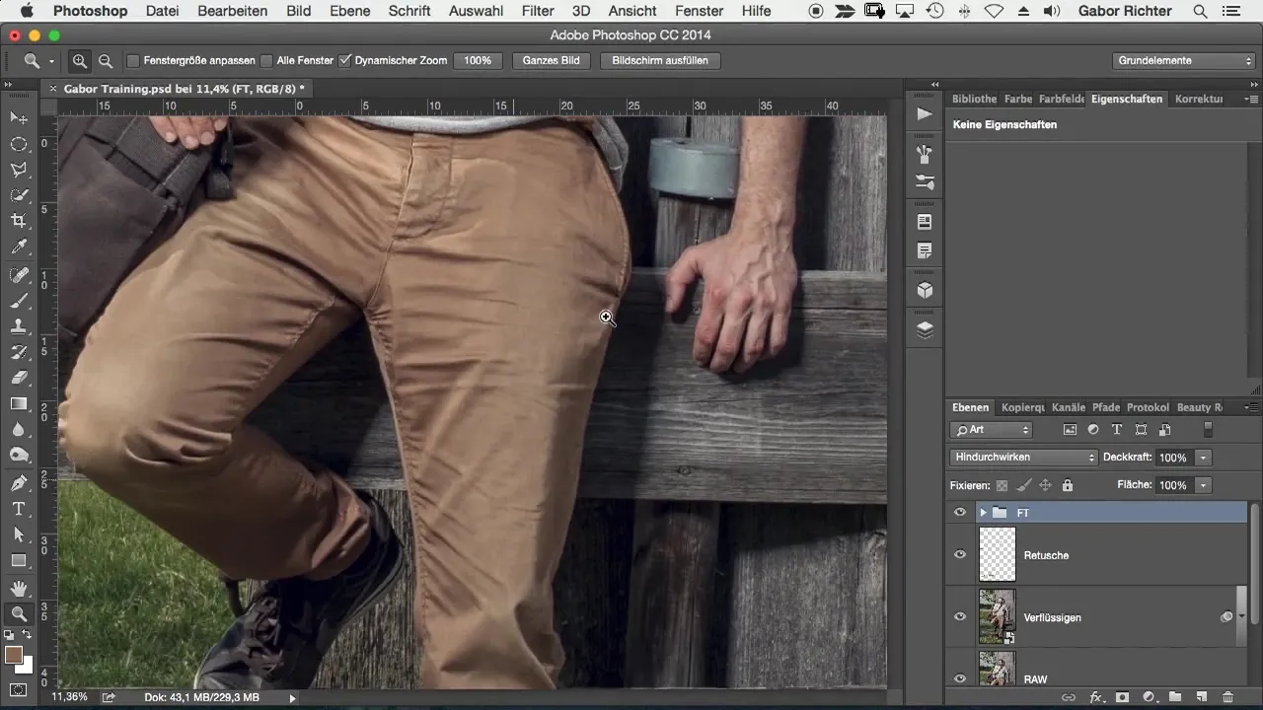Hide the FT group layer
The width and height of the screenshot is (1263, 710).
[960, 512]
